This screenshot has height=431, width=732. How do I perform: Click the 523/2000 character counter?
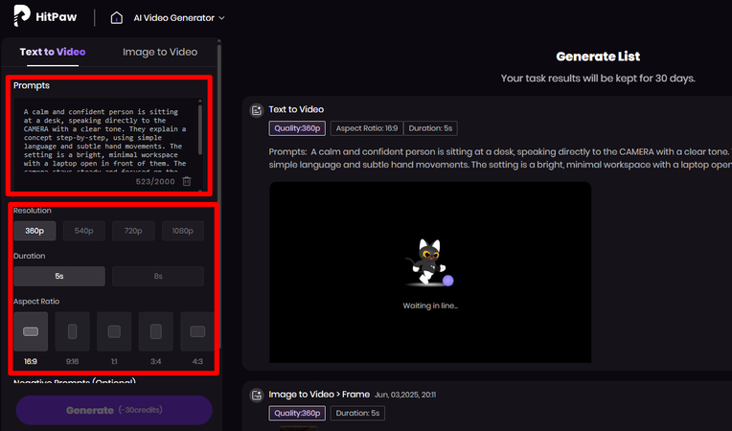[x=155, y=181]
